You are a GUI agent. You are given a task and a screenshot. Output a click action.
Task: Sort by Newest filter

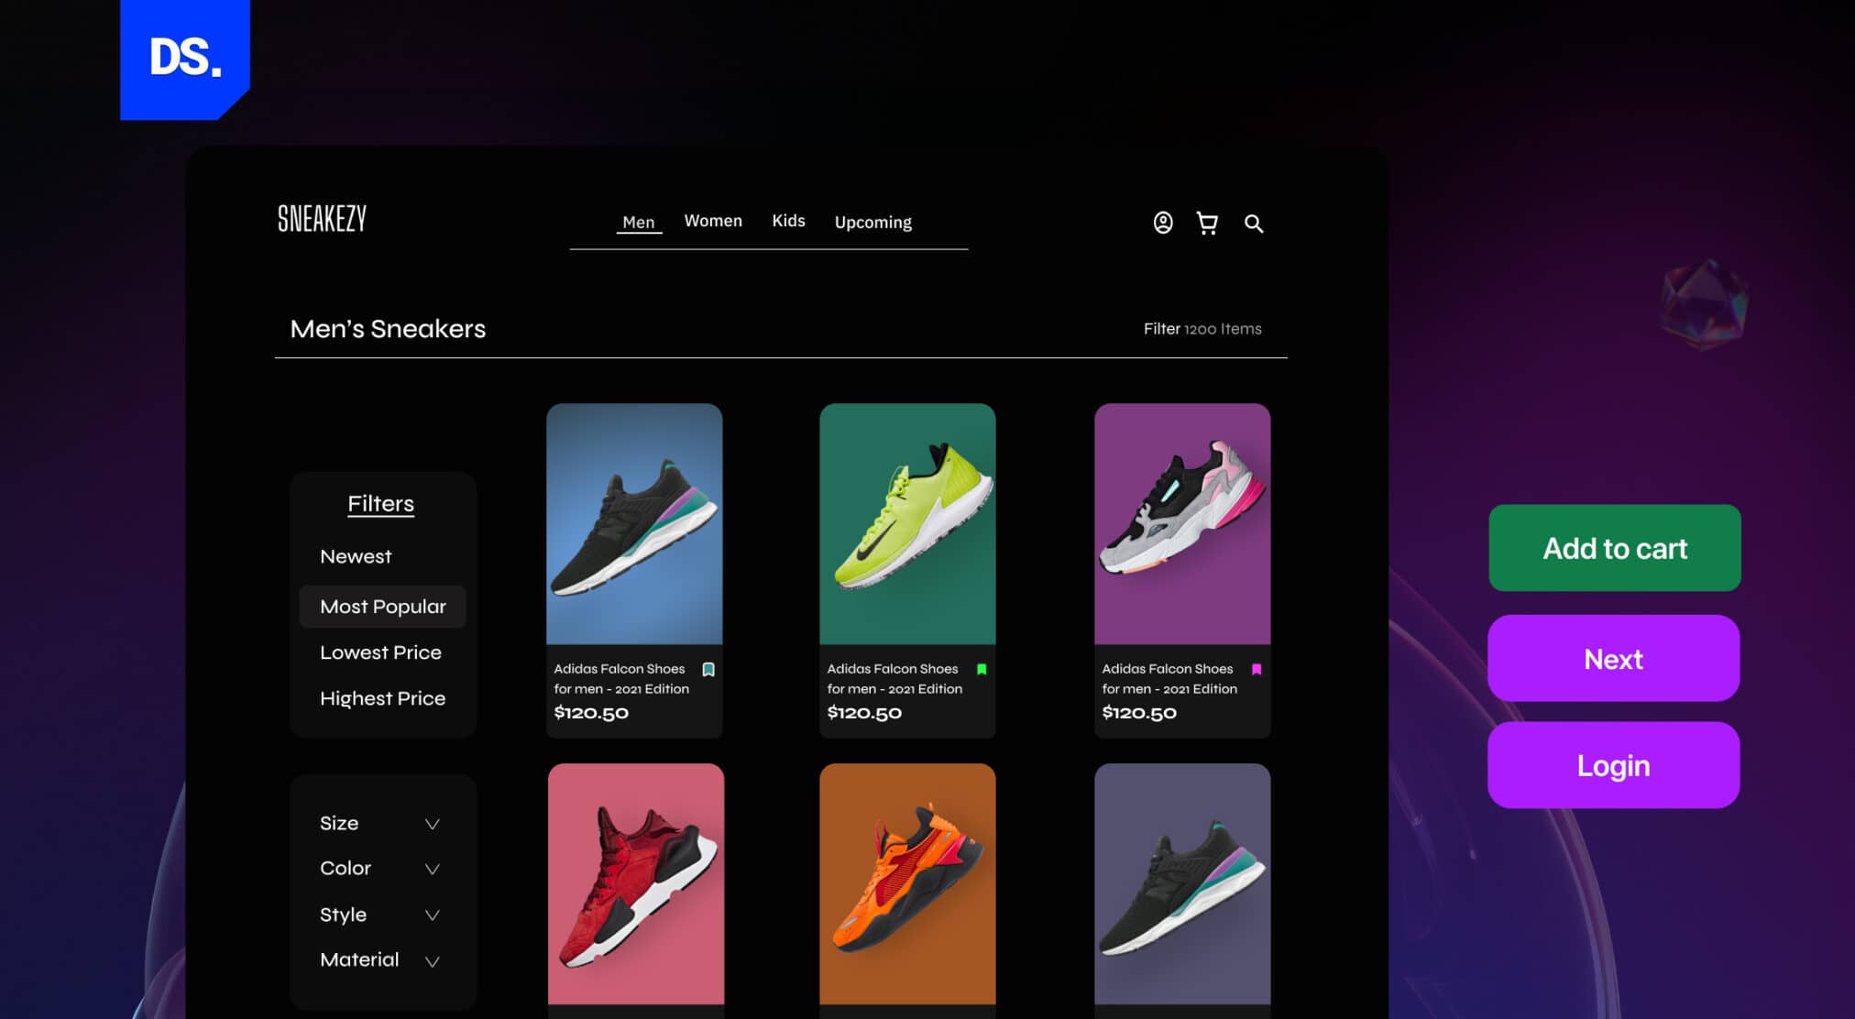(356, 556)
